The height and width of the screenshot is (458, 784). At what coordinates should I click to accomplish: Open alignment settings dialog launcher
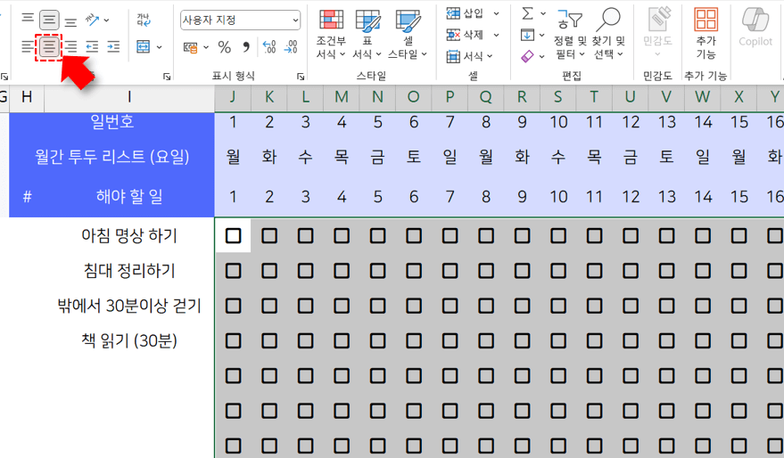pyautogui.click(x=167, y=77)
